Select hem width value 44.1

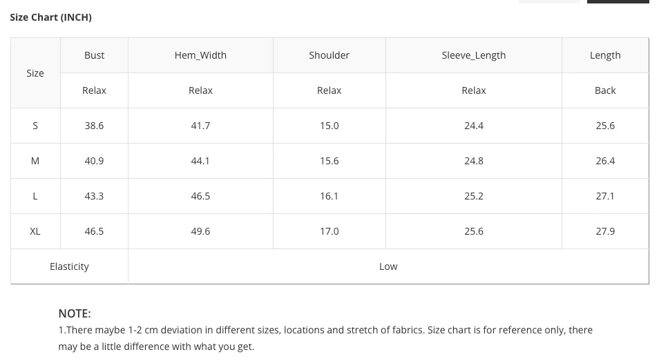(200, 162)
